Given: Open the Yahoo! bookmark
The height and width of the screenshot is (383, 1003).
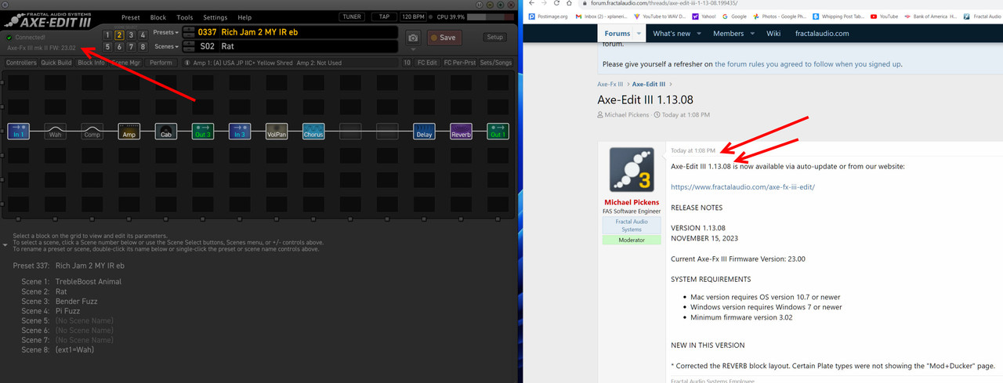Looking at the screenshot, I should [705, 16].
